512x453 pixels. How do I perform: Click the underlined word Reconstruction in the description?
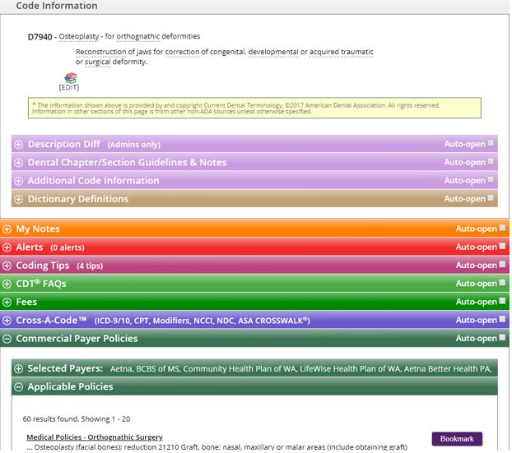point(101,52)
